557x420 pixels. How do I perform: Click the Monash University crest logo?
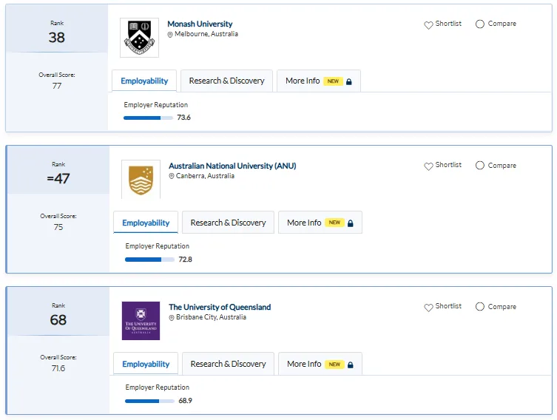coord(139,38)
